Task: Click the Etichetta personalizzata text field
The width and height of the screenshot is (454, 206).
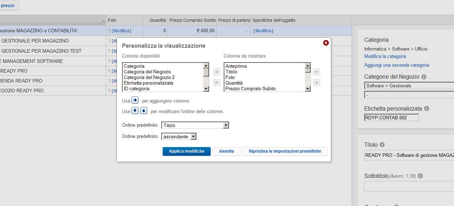Action: coord(391,118)
